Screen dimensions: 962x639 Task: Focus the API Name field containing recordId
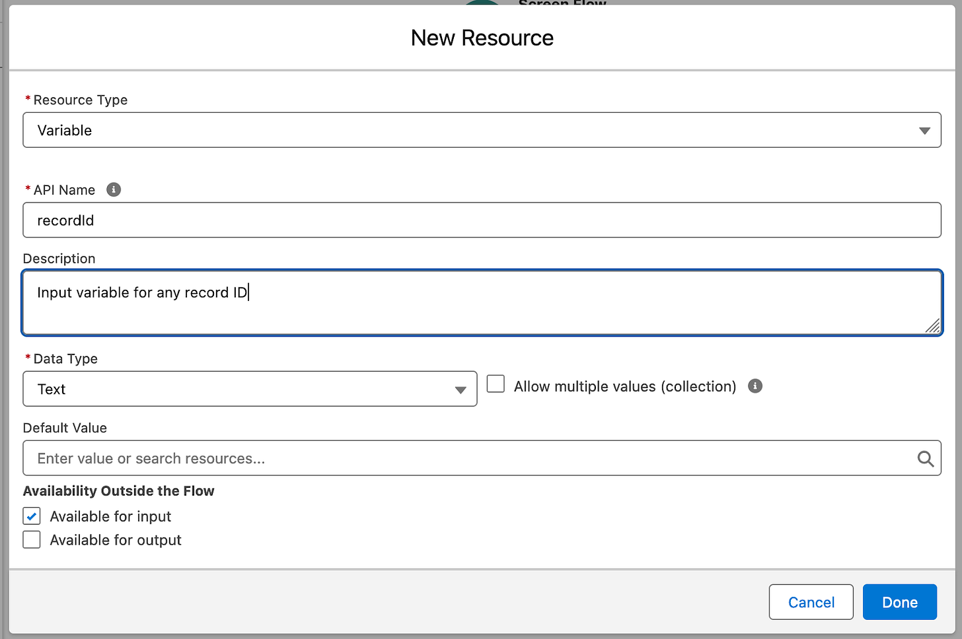[482, 220]
